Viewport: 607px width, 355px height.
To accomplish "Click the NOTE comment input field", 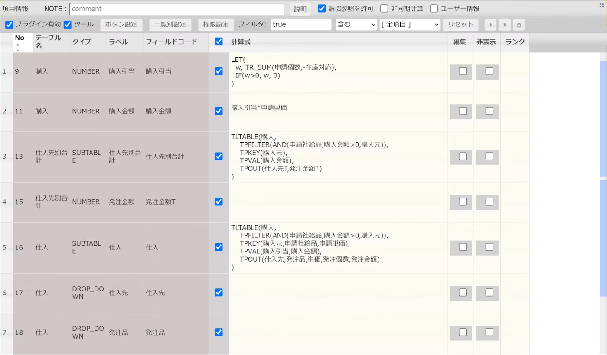I will pyautogui.click(x=177, y=9).
